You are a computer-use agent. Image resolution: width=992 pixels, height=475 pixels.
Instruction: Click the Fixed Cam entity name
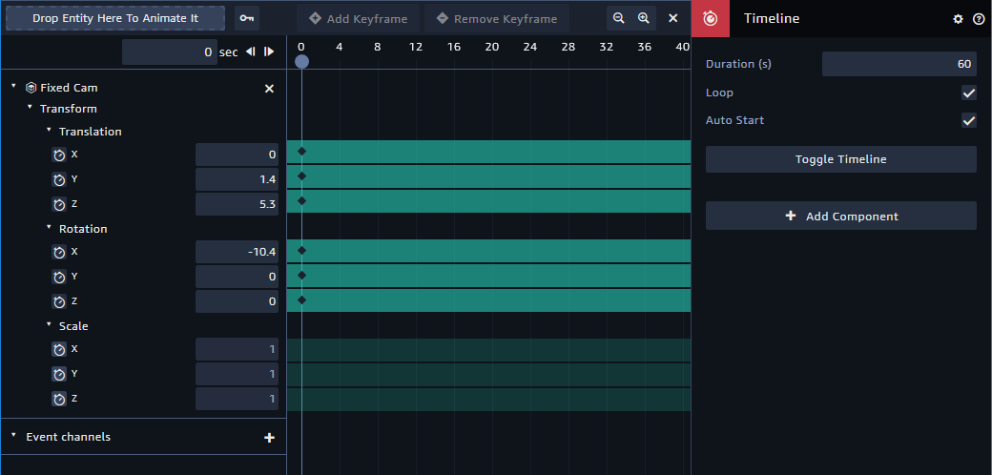point(69,88)
